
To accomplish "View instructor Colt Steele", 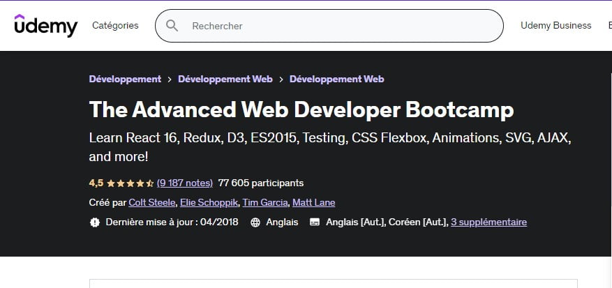I will pos(152,202).
